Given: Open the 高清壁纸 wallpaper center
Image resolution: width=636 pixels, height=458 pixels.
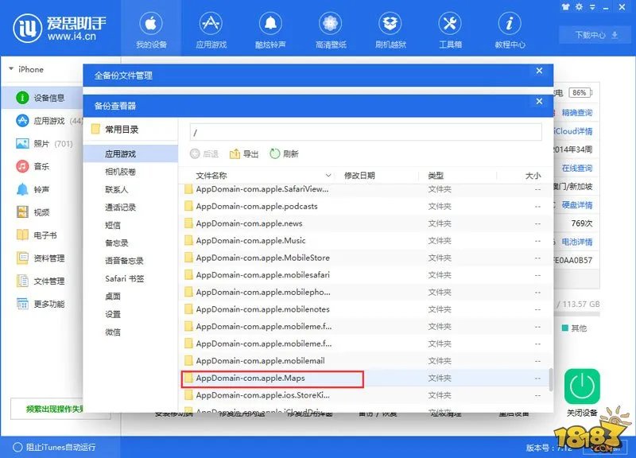Looking at the screenshot, I should [x=330, y=30].
